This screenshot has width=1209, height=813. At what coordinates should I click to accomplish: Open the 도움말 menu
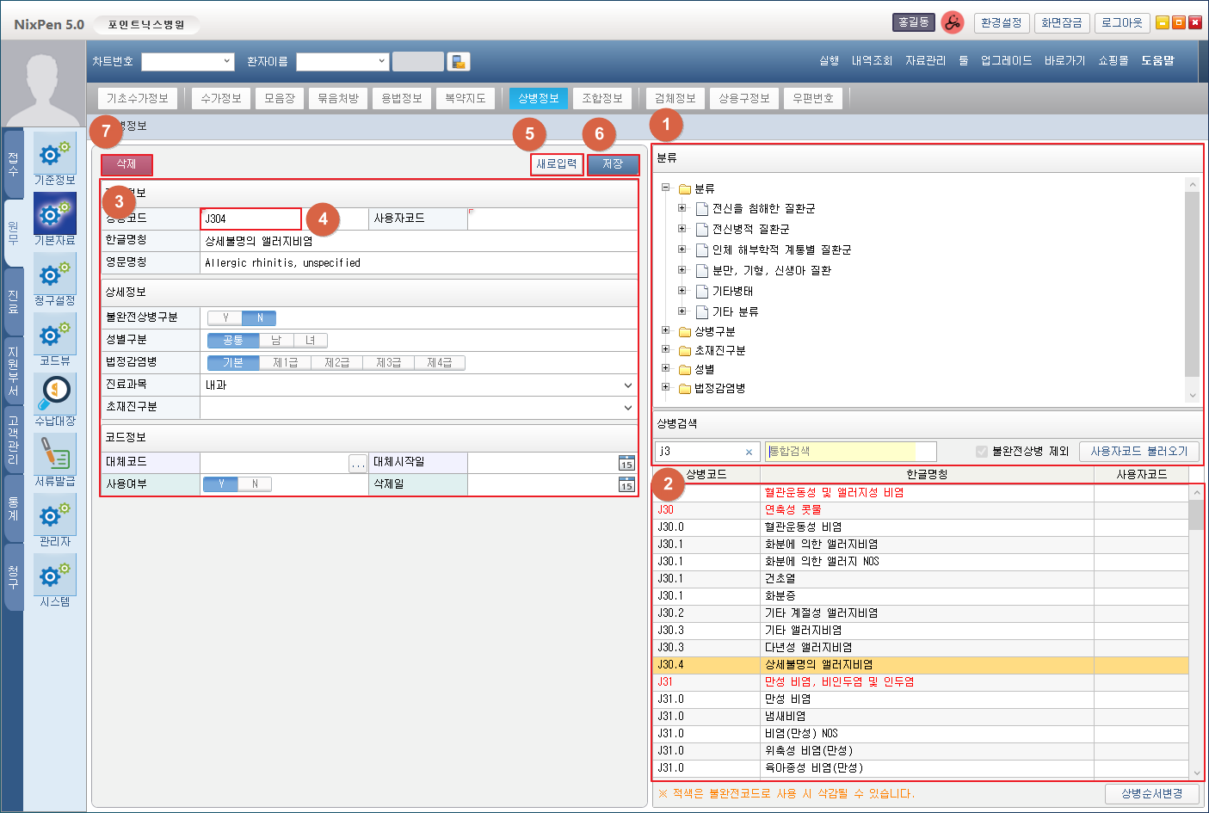(1157, 61)
